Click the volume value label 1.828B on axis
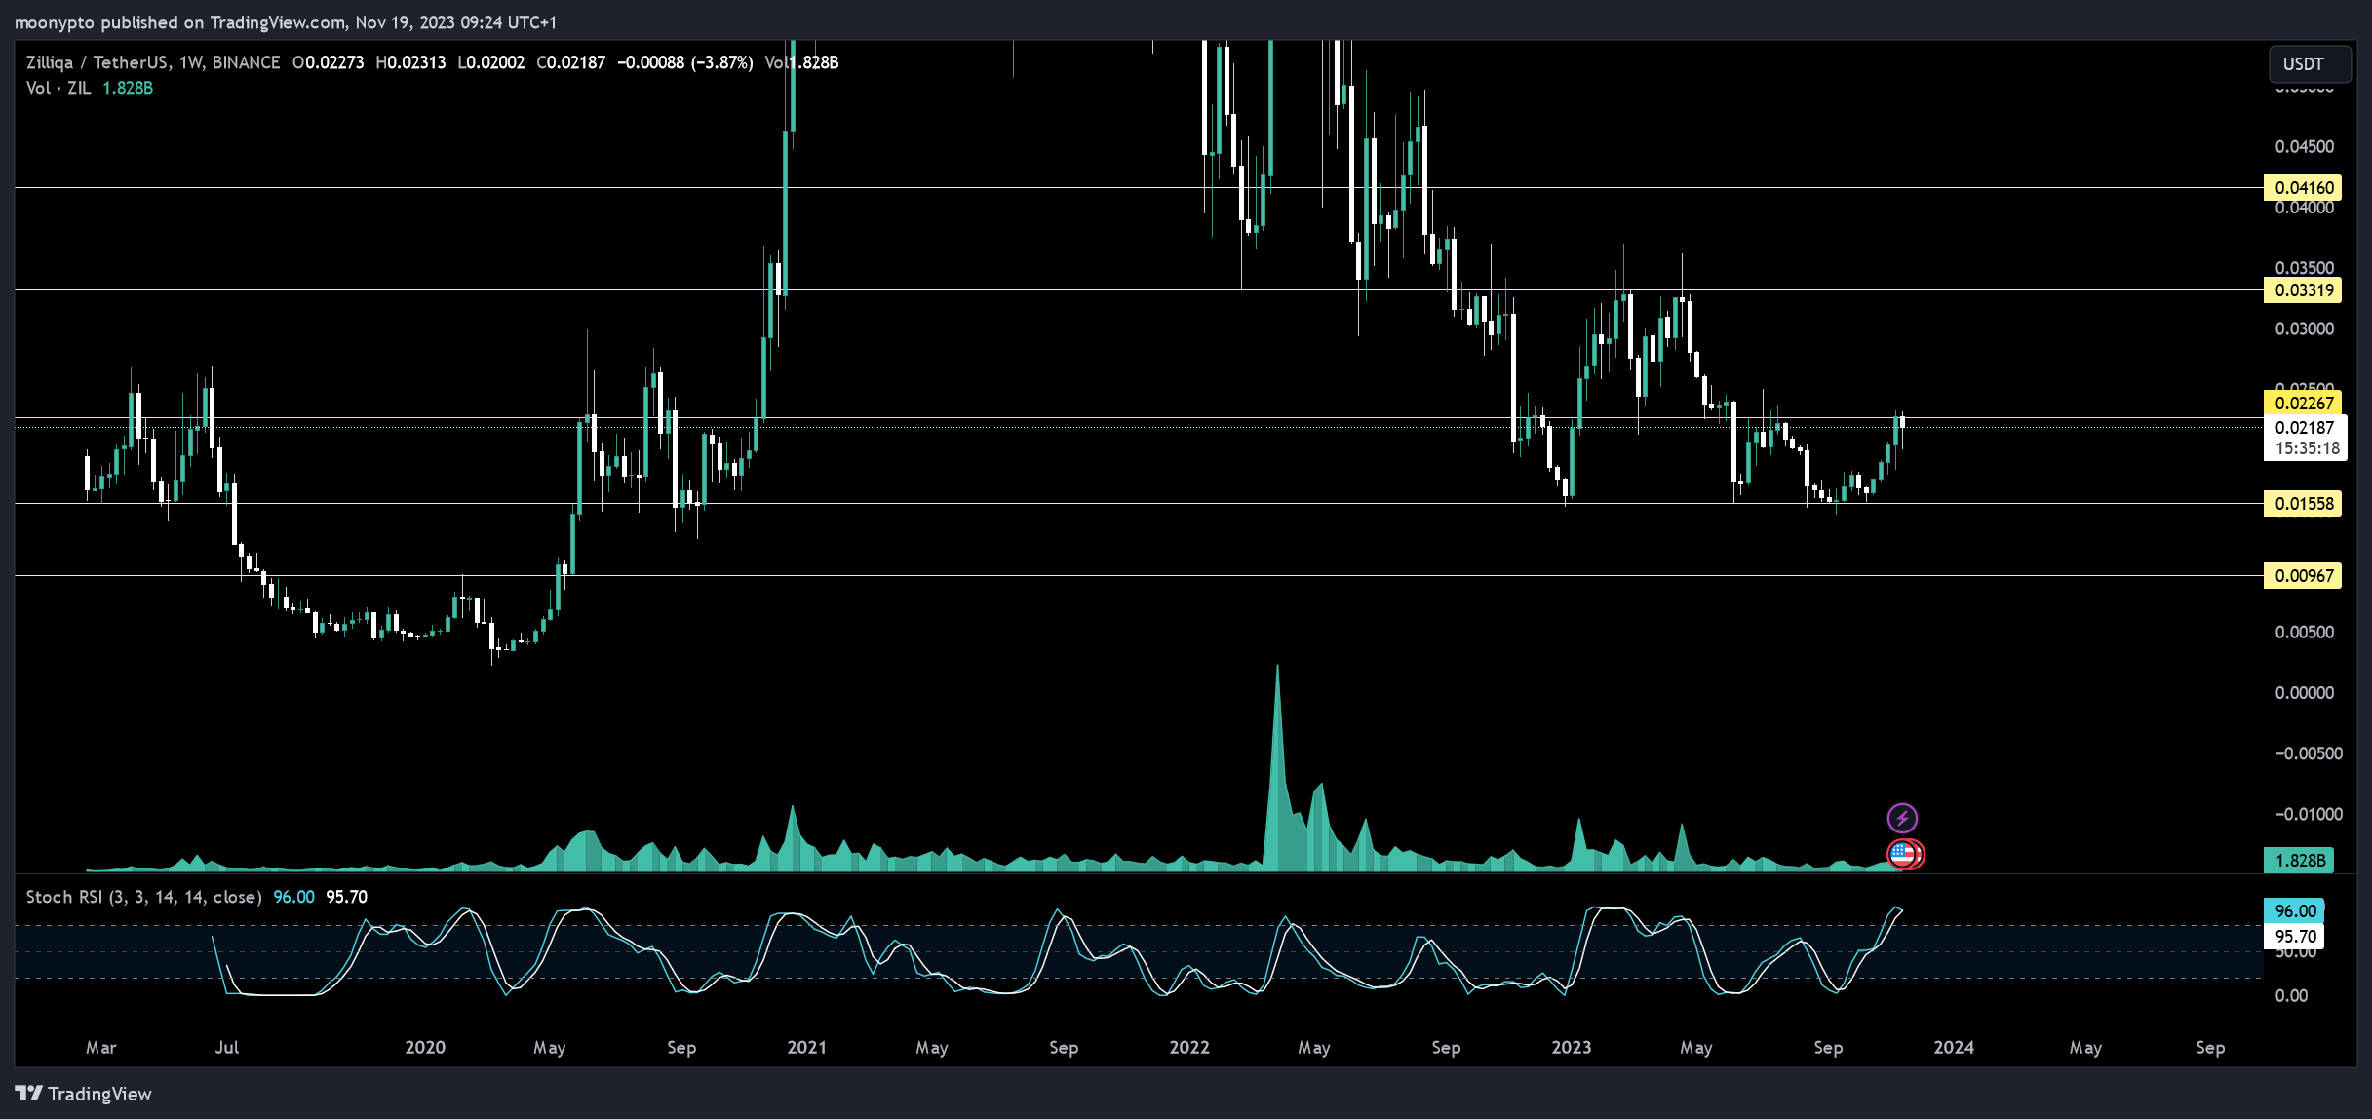The width and height of the screenshot is (2372, 1119). tap(2300, 860)
